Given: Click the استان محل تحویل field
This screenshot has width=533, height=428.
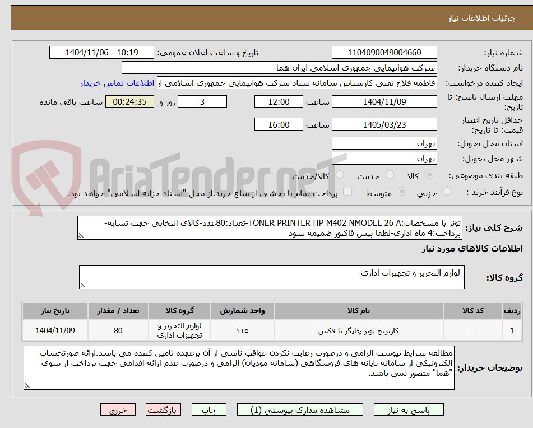Looking at the screenshot, I should click(384, 143).
